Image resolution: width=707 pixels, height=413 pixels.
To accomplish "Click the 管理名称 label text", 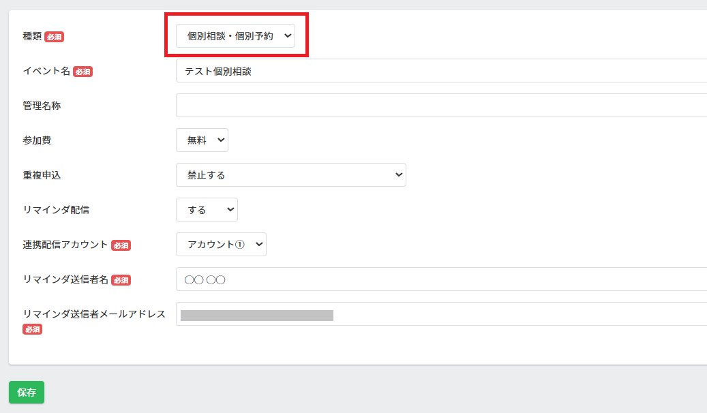I will [x=42, y=106].
